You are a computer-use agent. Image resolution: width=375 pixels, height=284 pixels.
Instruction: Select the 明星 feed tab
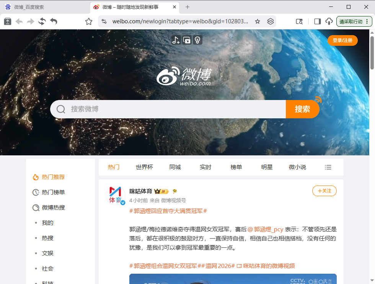267,167
